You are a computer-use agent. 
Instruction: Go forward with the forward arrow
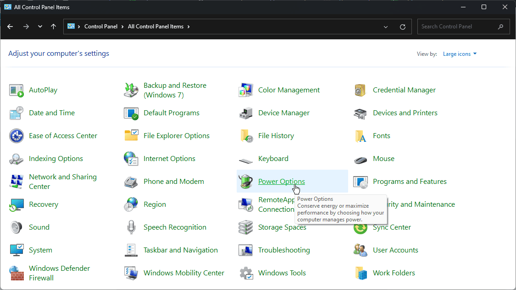26,27
